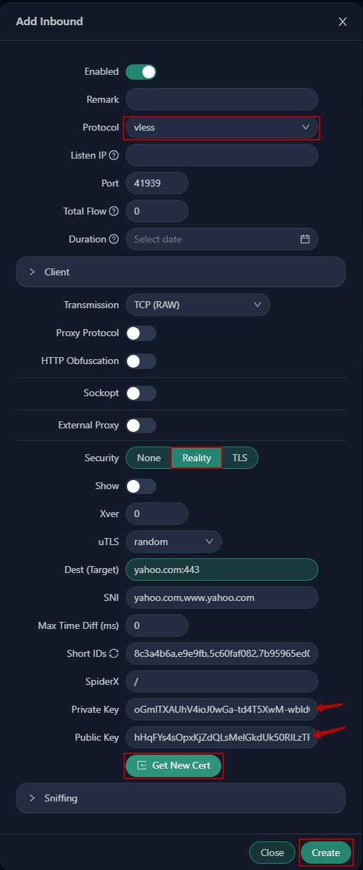Toggle the Sockopt switch on

click(x=141, y=393)
